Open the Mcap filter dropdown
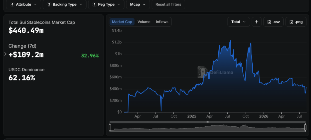The height and width of the screenshot is (140, 311). 138,4
